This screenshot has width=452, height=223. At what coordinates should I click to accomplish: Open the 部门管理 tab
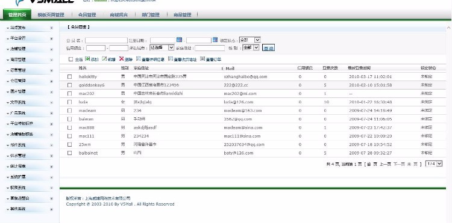coord(151,14)
